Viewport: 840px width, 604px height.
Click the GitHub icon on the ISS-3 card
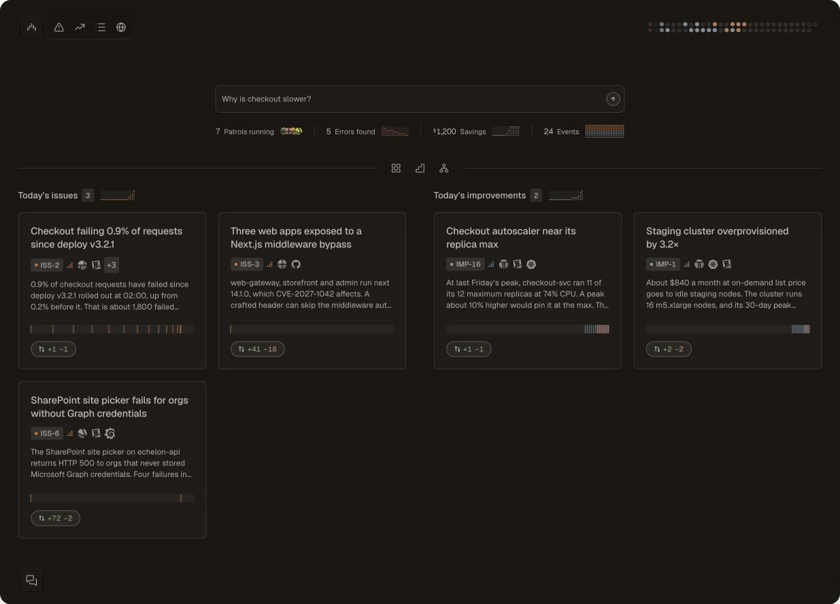pos(296,264)
